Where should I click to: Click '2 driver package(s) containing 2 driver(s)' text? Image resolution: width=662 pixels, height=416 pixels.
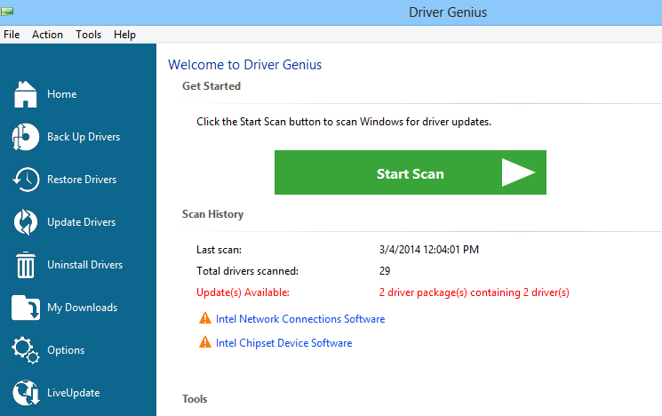pos(475,292)
